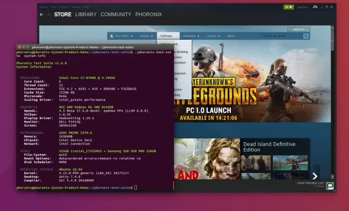Switch to the LIBRARY tab
Image resolution: width=349 pixels, height=211 pixels.
tap(86, 14)
